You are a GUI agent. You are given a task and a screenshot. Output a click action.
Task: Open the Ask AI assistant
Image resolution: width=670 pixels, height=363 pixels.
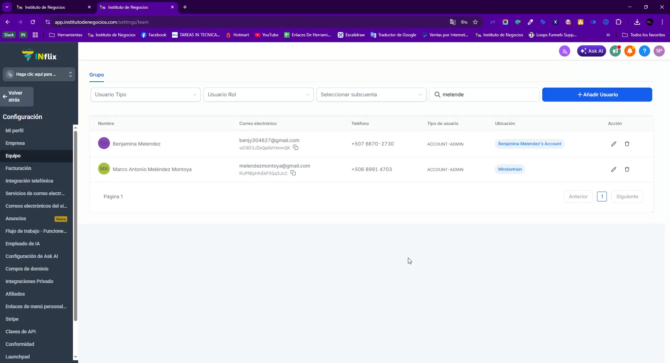(591, 51)
